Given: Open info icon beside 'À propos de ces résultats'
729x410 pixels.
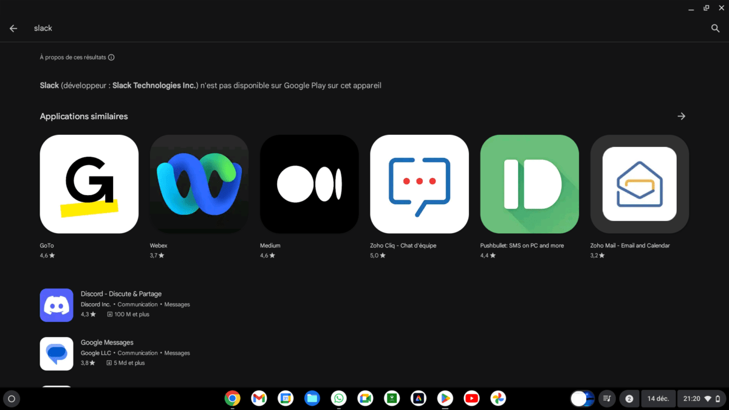Looking at the screenshot, I should point(111,58).
